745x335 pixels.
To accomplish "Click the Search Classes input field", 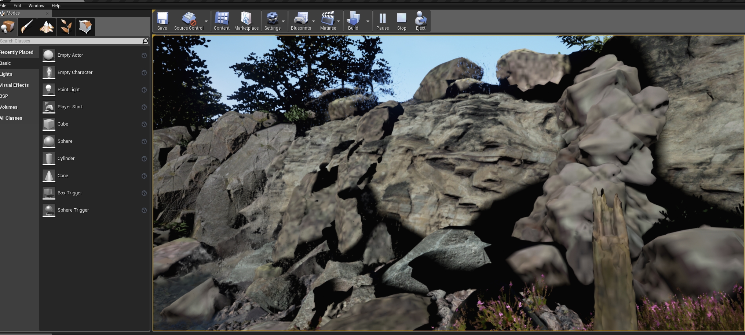I will click(x=70, y=41).
